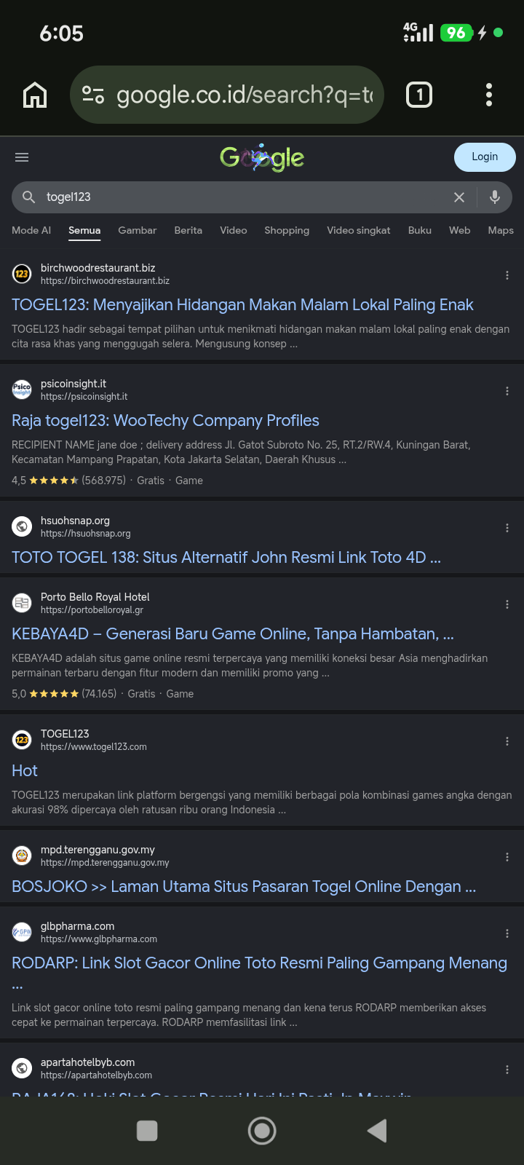The image size is (524, 1165).
Task: Click the Login button
Action: pos(485,157)
